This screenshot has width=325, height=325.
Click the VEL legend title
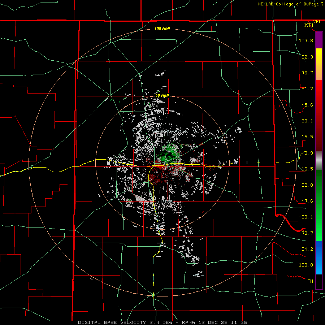point(317,22)
